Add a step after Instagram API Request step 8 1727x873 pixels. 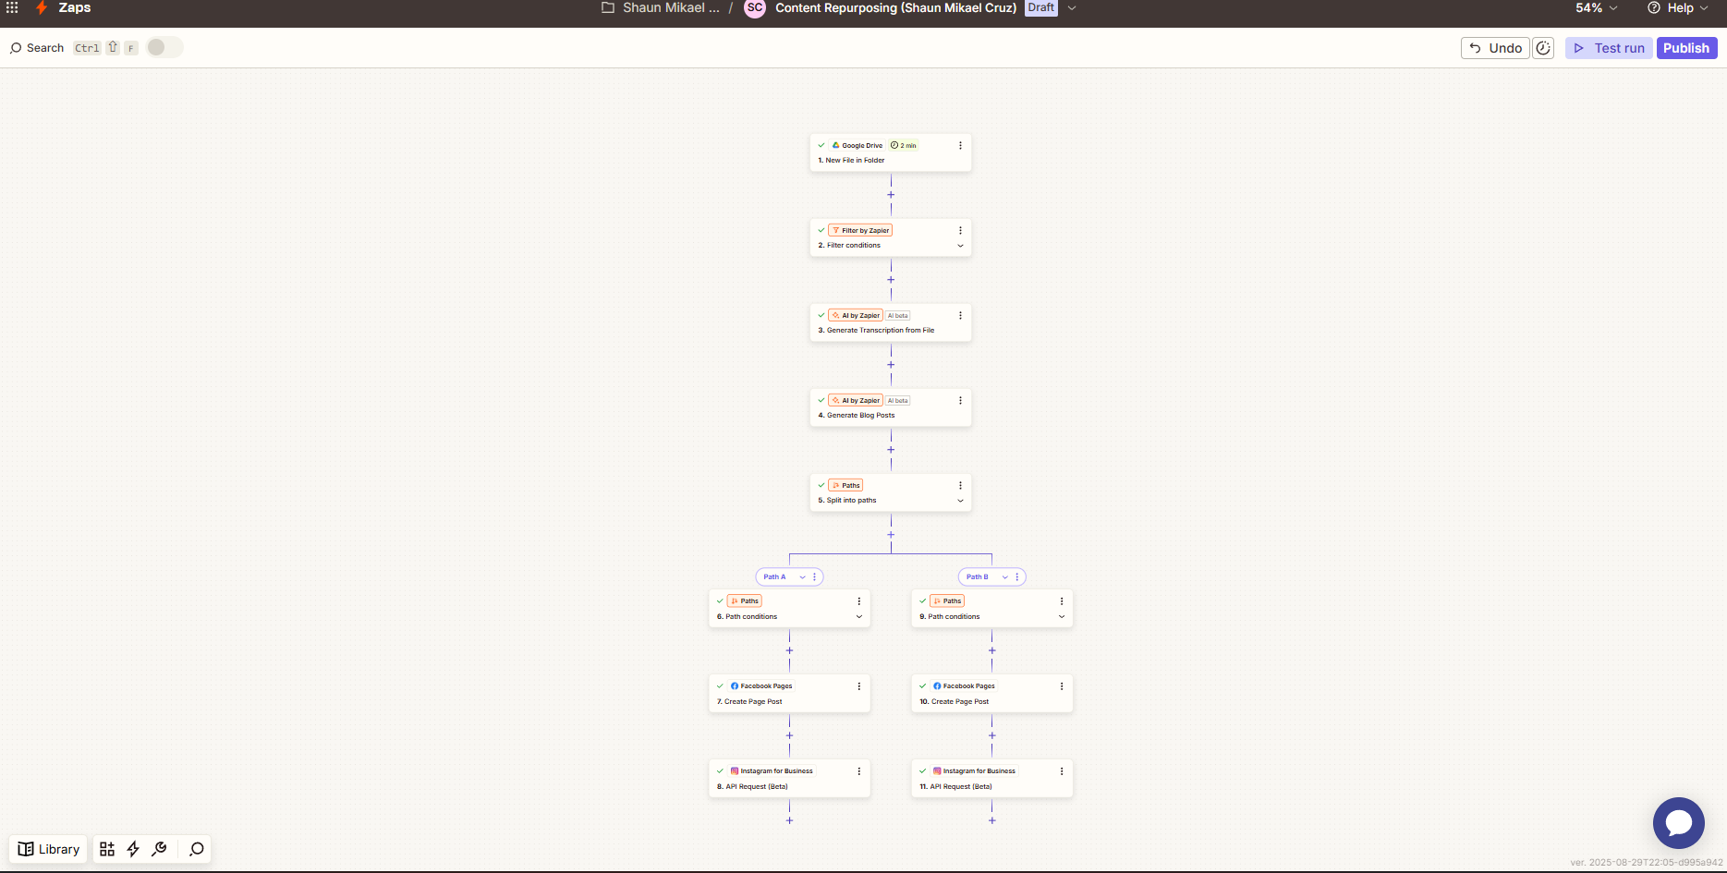point(789,820)
